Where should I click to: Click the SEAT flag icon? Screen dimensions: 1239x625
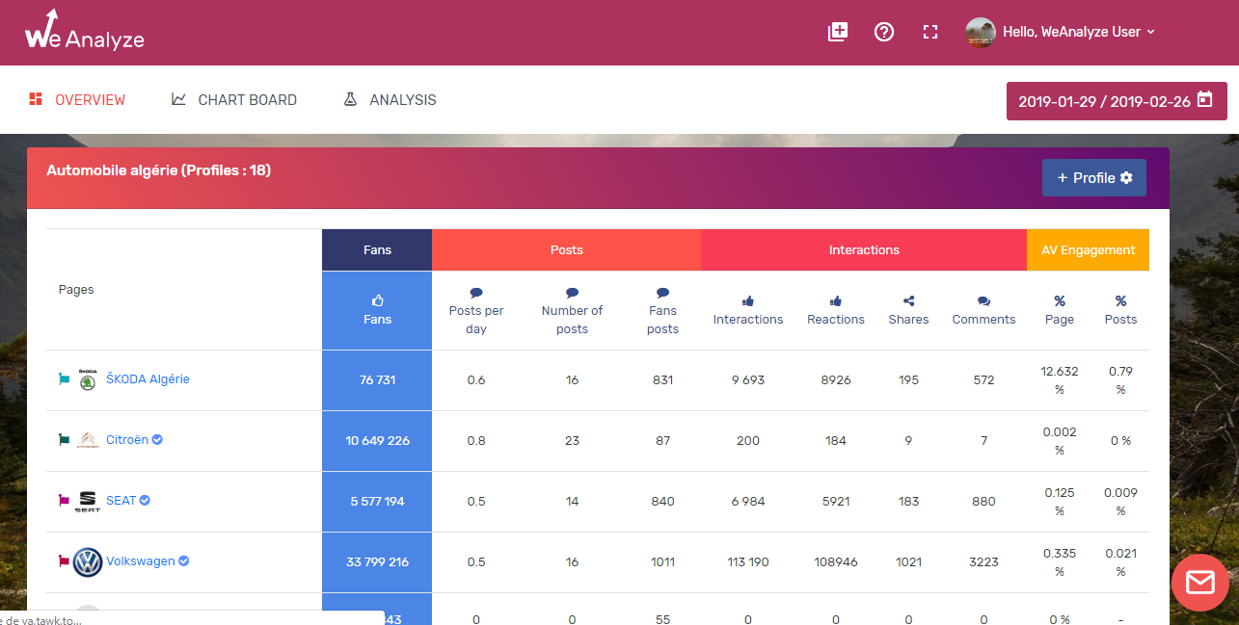[x=64, y=501]
